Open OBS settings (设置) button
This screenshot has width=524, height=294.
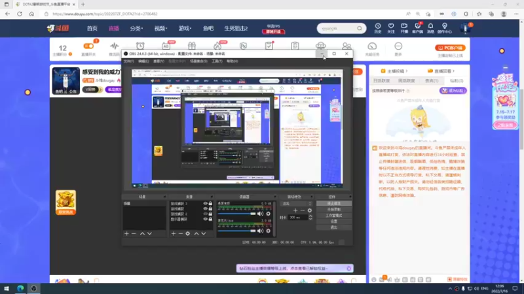[334, 221]
